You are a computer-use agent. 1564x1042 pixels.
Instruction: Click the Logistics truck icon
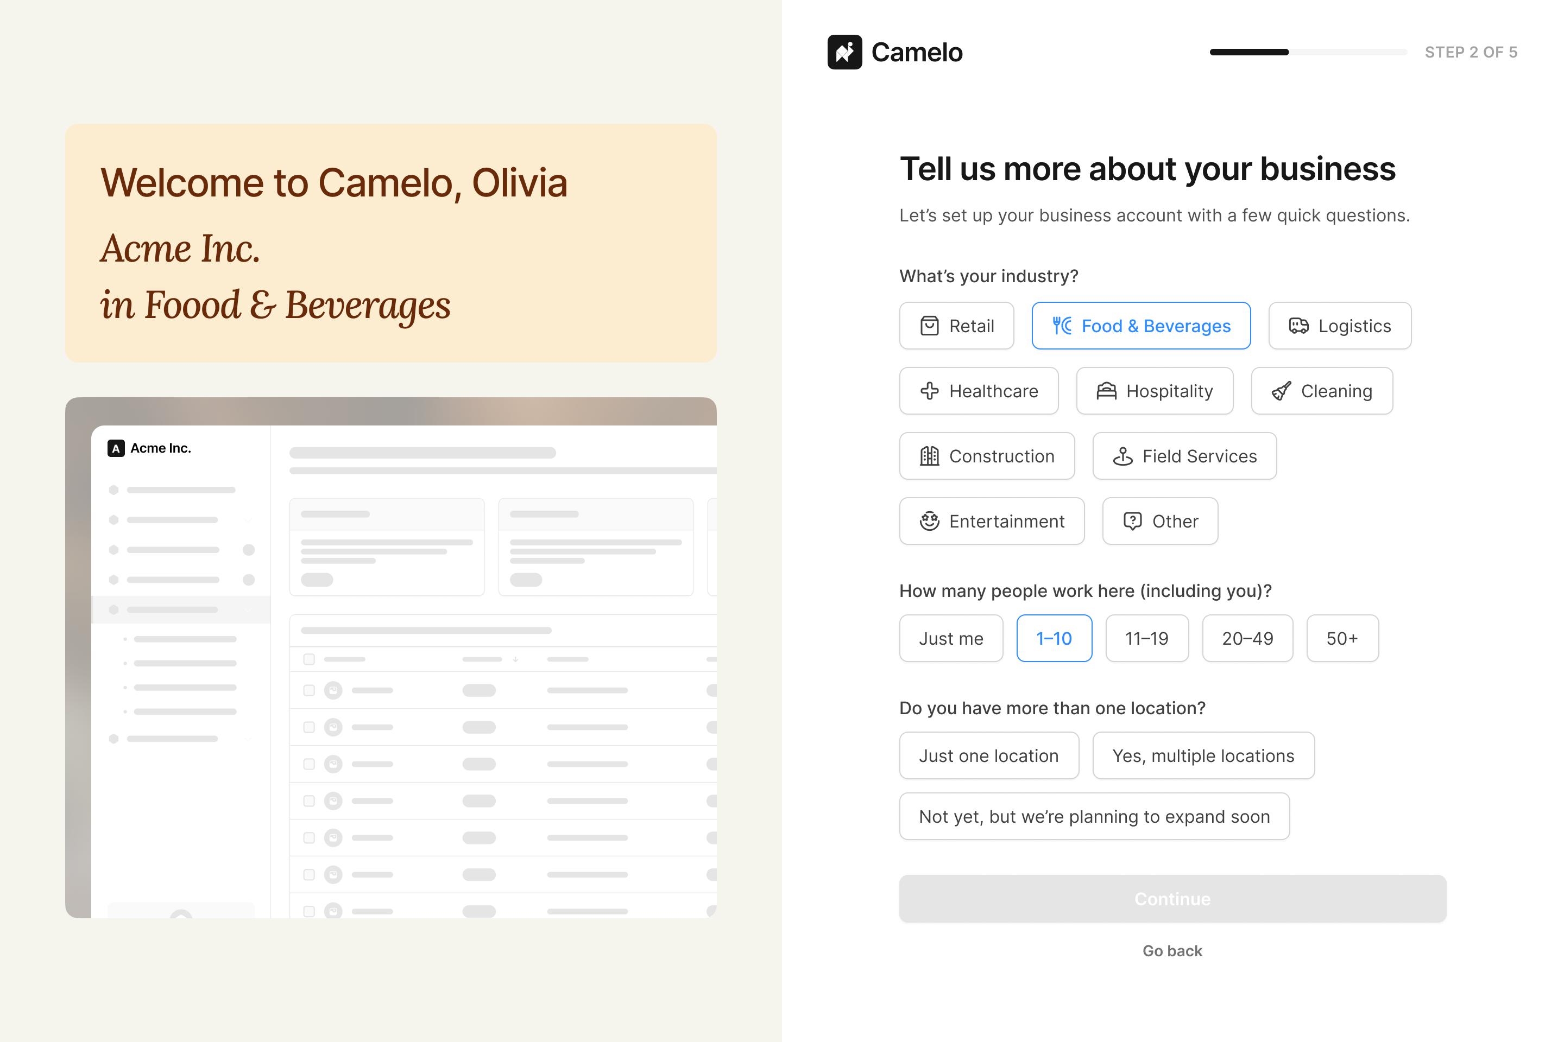point(1298,326)
